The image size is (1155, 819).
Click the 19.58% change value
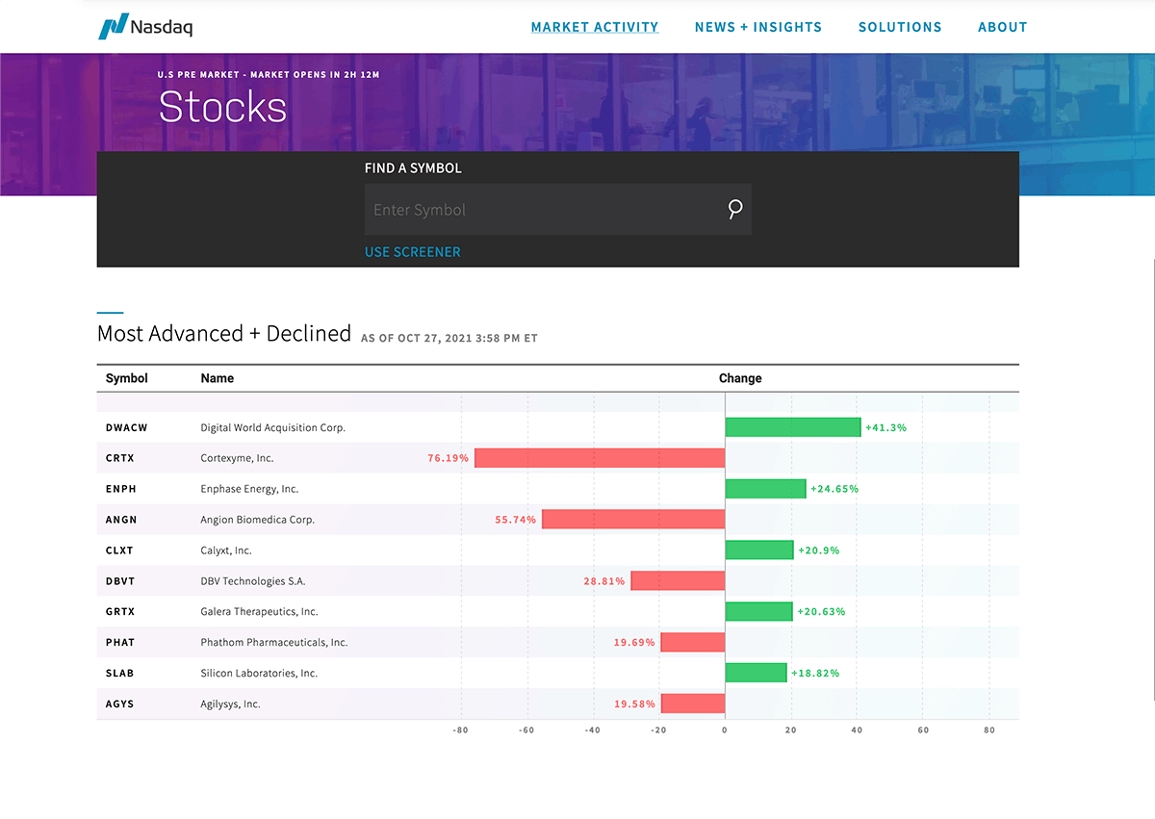click(x=634, y=704)
